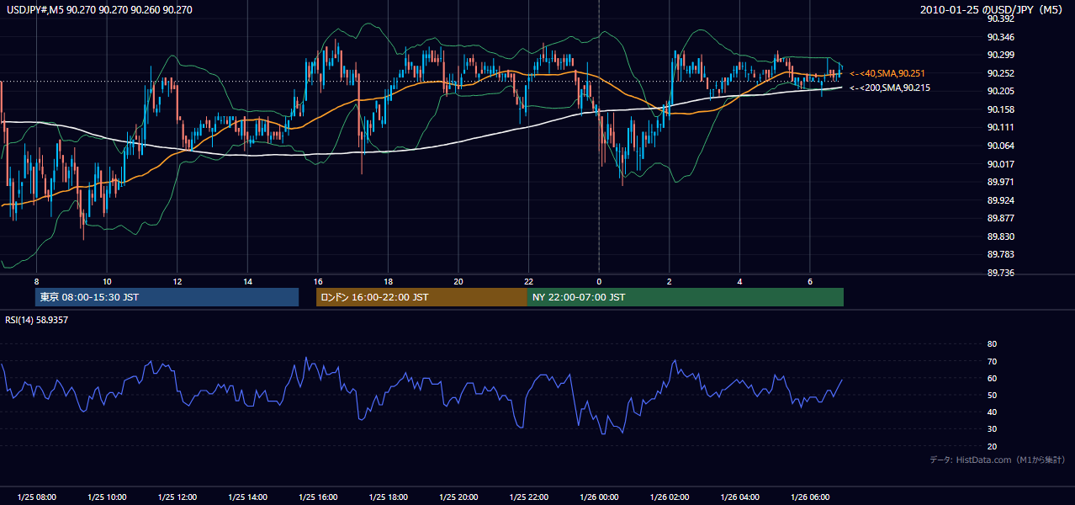Click the 90.346 price axis label
Image resolution: width=1075 pixels, height=505 pixels.
click(999, 37)
